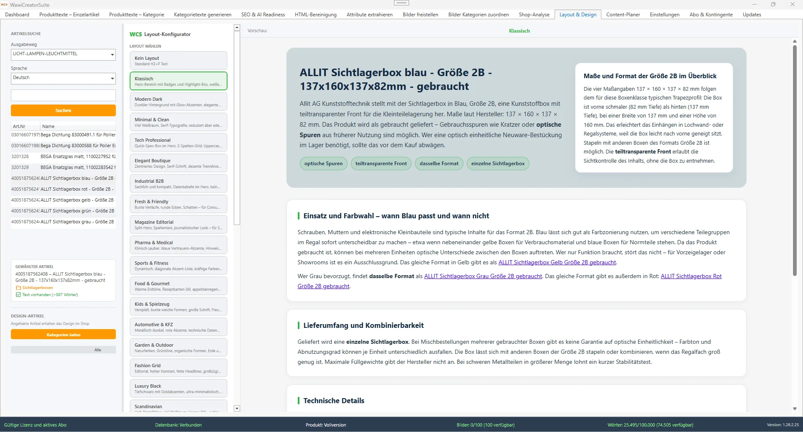Click the 'Alle' button under Design-Artikel
803x432 pixels.
point(98,350)
